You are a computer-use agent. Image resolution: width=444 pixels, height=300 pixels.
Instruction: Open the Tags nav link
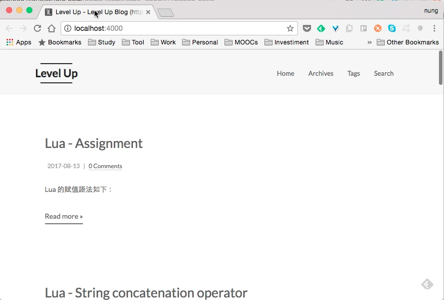click(353, 74)
